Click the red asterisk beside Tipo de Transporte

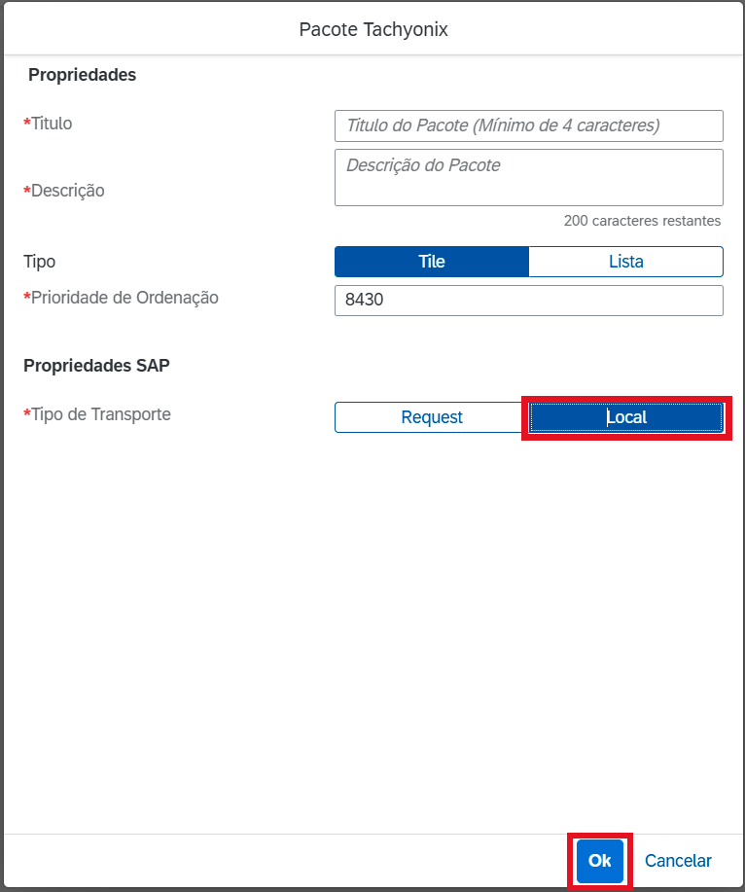pyautogui.click(x=26, y=413)
